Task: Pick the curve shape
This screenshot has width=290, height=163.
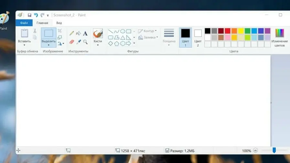Action: [x=116, y=31]
